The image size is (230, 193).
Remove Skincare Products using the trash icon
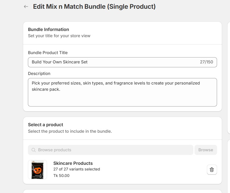212,170
